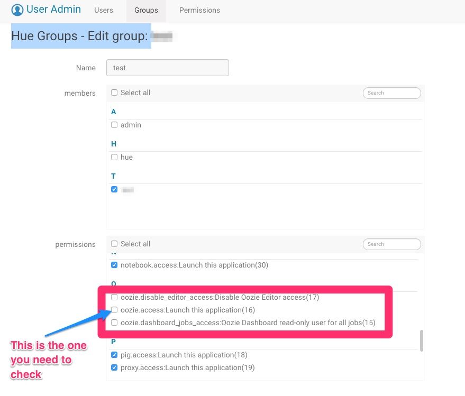Screen dimensions: 465x396
Task: Open the Groups tab
Action: pos(146,10)
